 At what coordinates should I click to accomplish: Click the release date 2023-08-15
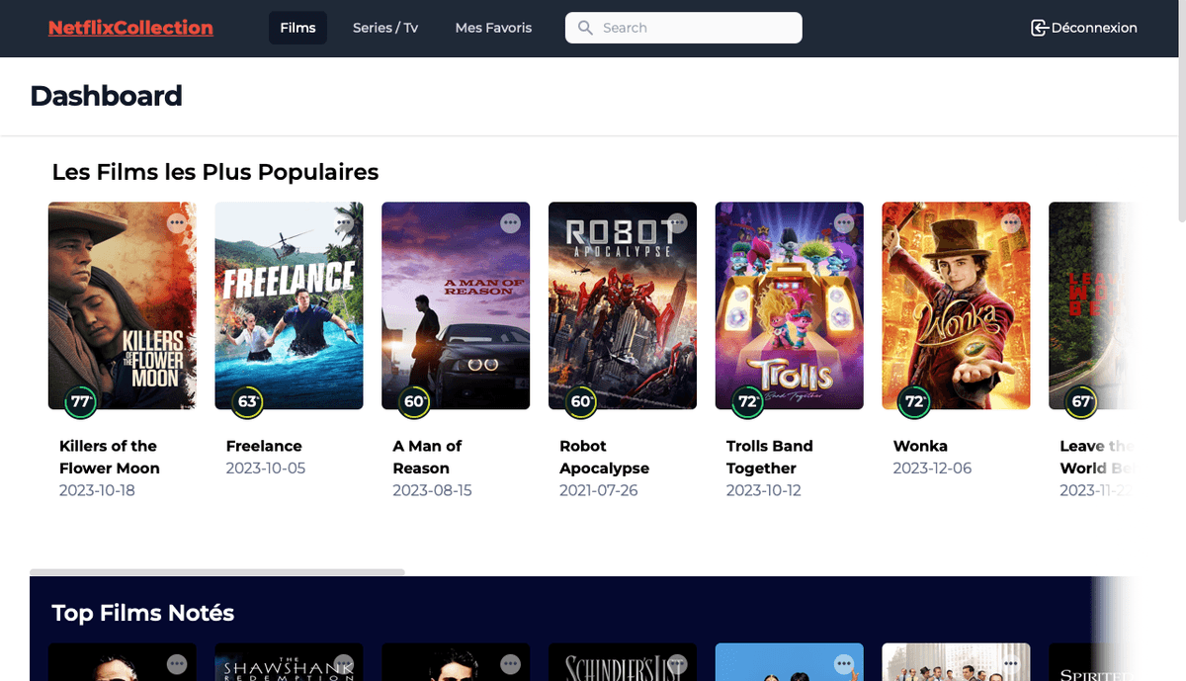click(432, 490)
